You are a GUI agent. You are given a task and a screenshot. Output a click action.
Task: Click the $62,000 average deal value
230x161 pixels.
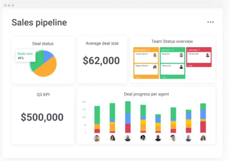(101, 61)
